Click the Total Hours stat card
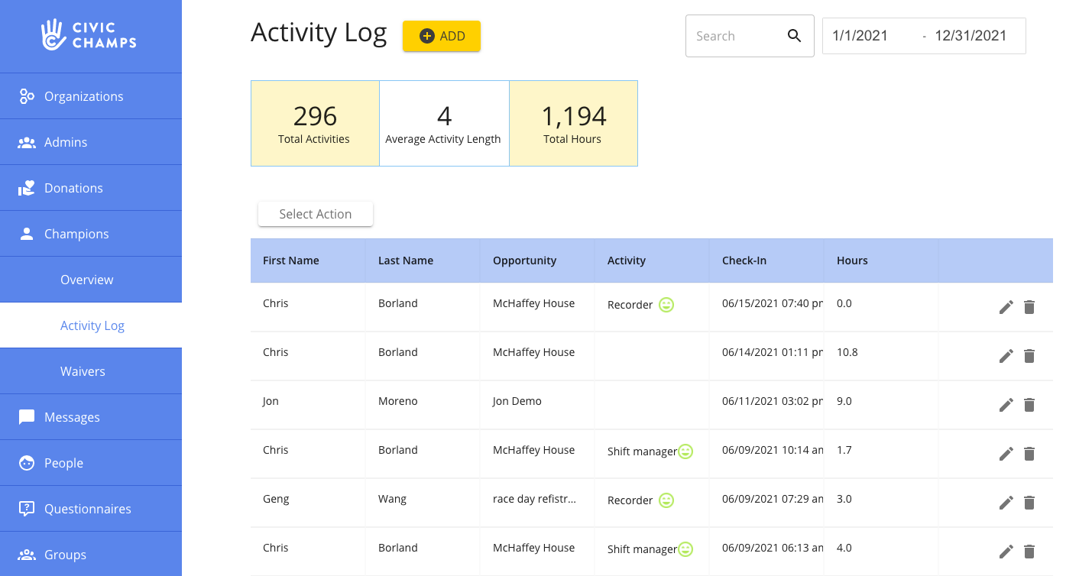 coord(572,124)
